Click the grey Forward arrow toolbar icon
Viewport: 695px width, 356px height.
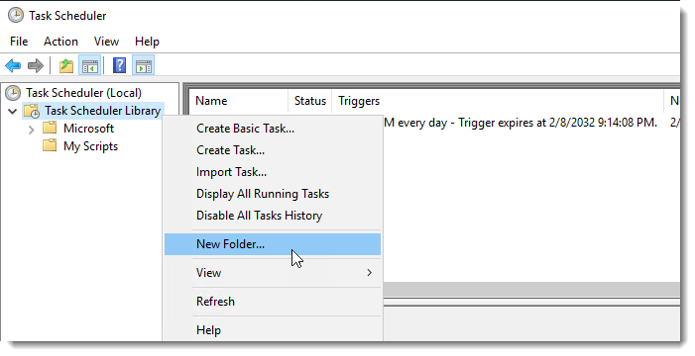[x=36, y=66]
